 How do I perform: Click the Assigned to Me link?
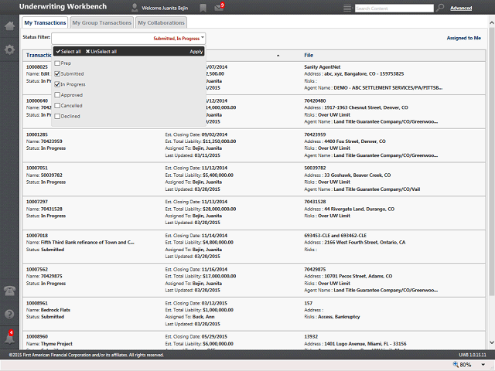pyautogui.click(x=464, y=38)
